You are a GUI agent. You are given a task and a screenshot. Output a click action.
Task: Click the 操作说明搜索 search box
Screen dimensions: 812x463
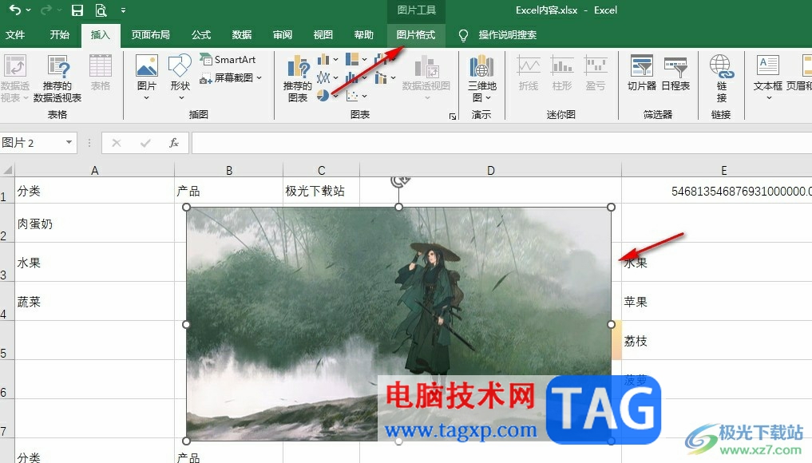coord(508,34)
